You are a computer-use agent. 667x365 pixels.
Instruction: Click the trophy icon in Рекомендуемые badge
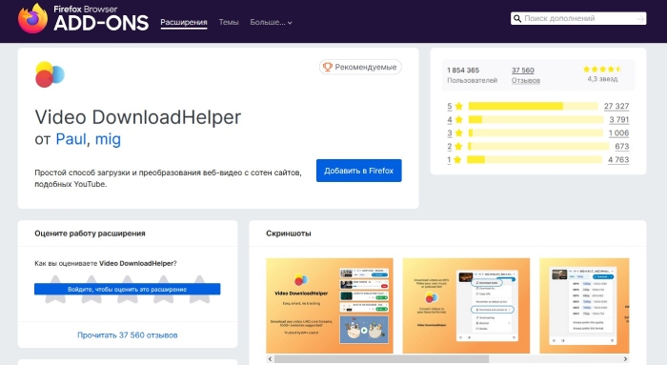coord(327,67)
